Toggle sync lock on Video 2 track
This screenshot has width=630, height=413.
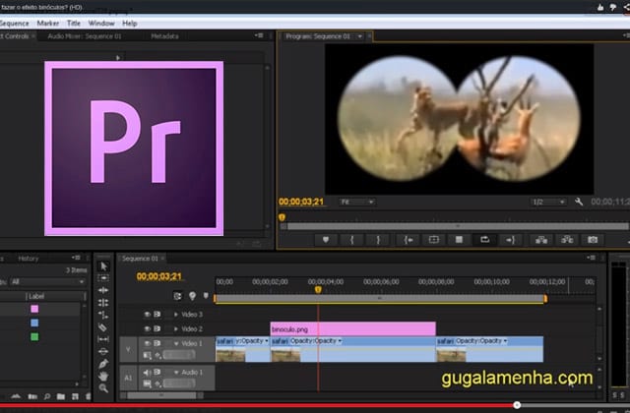pyautogui.click(x=157, y=328)
